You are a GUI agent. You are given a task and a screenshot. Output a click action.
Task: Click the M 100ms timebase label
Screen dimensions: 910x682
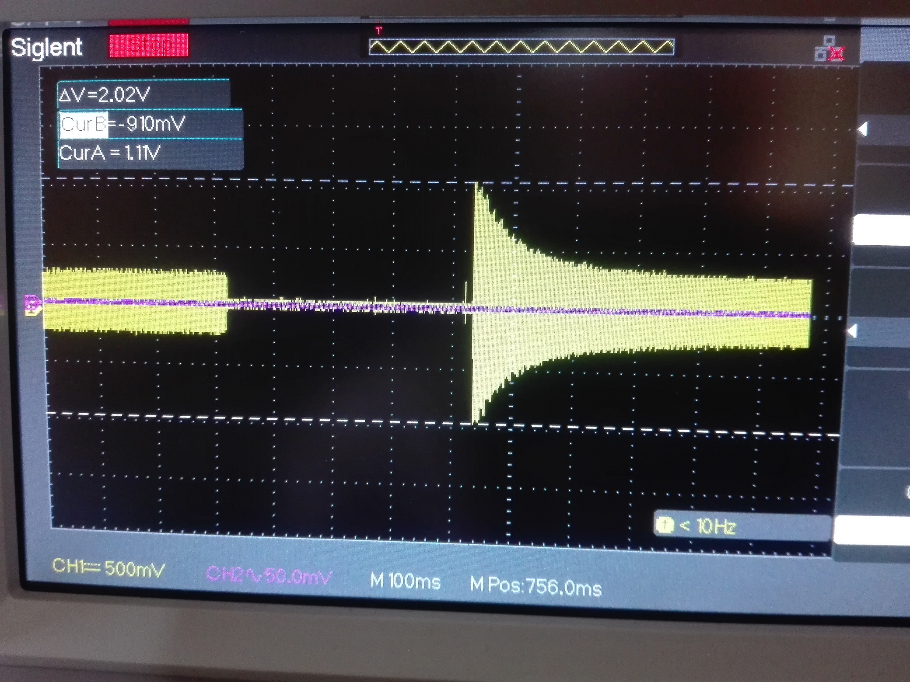(x=405, y=581)
